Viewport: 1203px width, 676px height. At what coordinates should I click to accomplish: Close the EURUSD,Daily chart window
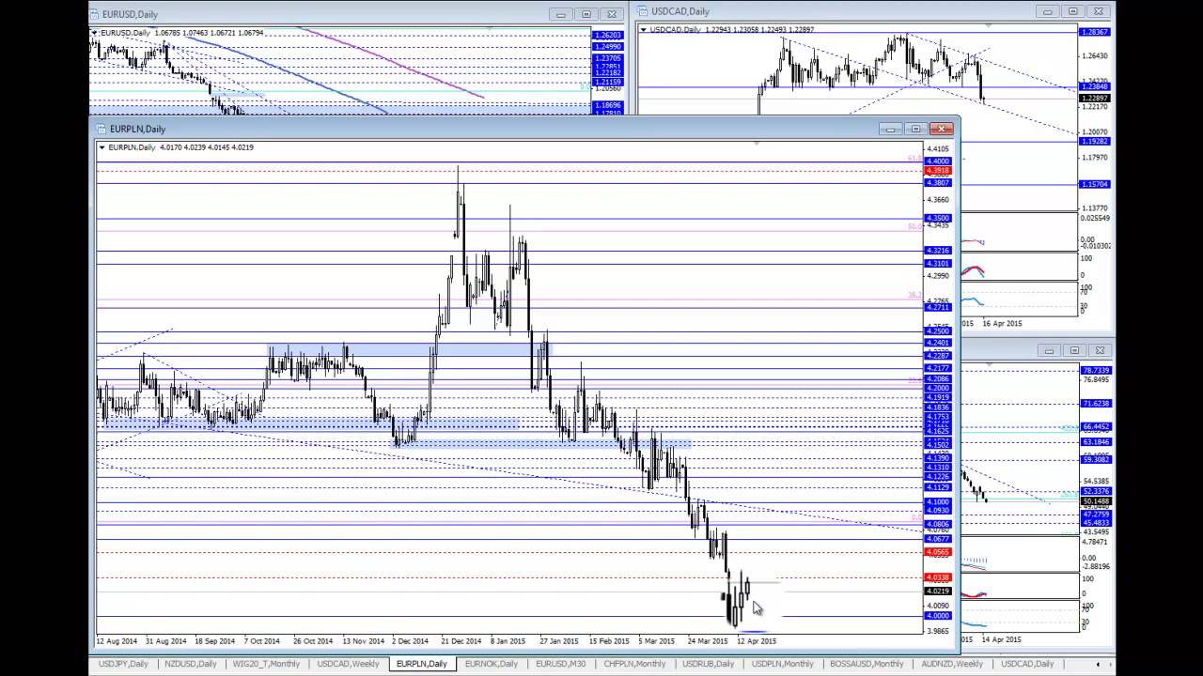pos(612,14)
